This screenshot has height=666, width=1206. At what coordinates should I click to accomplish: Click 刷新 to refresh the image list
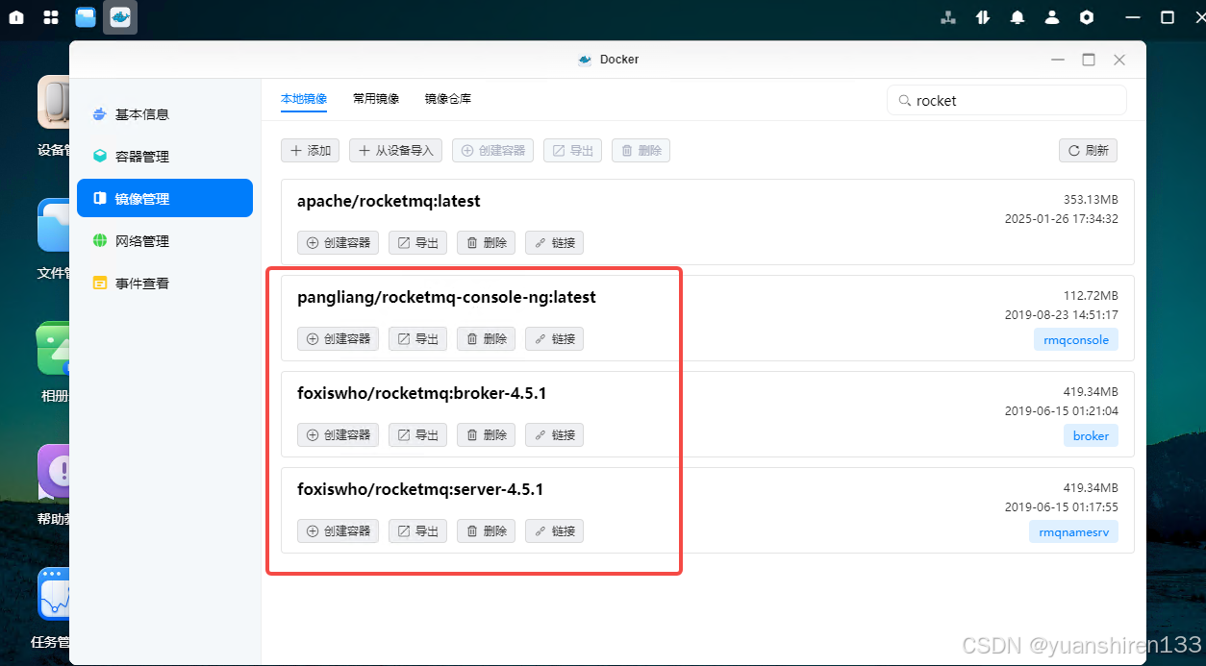(1088, 150)
